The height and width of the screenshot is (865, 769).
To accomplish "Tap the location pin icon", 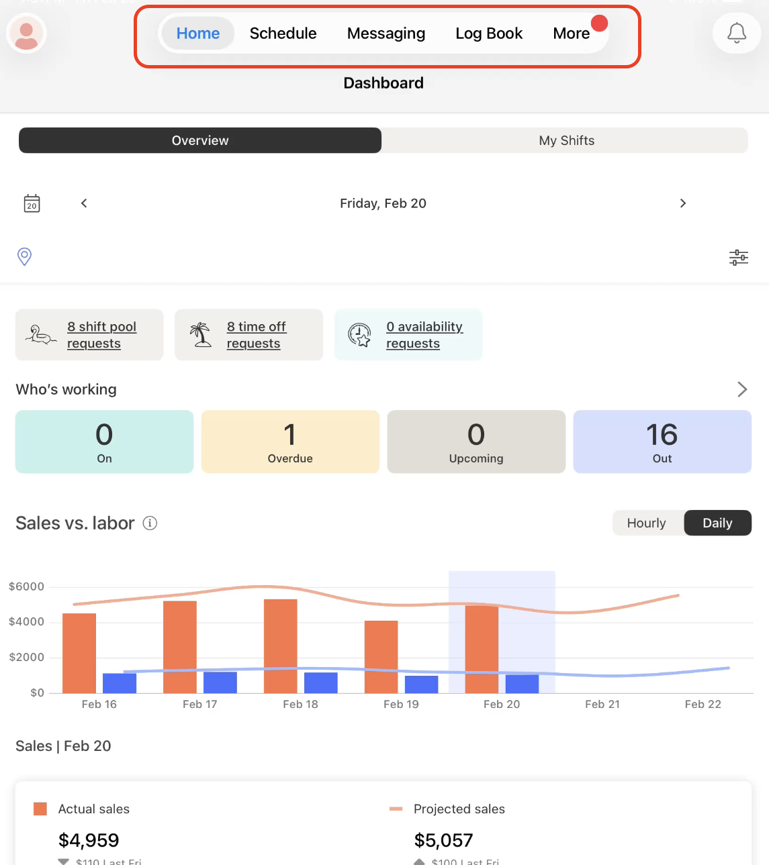I will click(24, 256).
